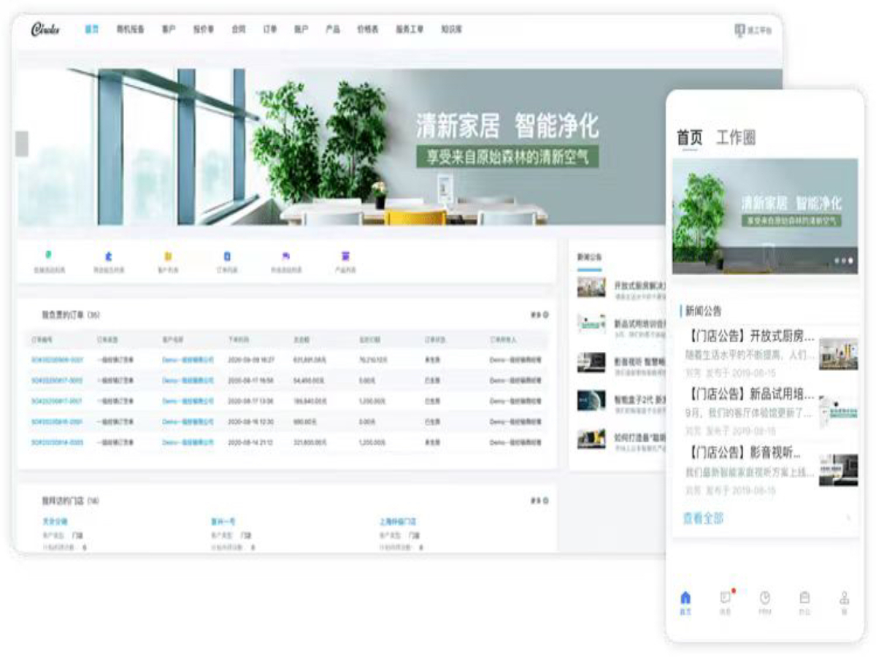Screen dimensions: 876x657
Task: Click the Circles logo
Action: click(x=45, y=30)
